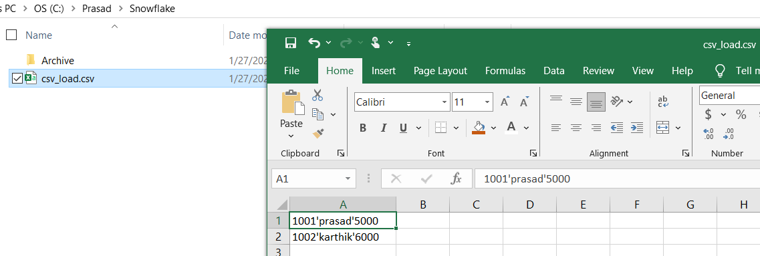Open the Formulas ribbon tab
The height and width of the screenshot is (256, 760).
pyautogui.click(x=505, y=71)
